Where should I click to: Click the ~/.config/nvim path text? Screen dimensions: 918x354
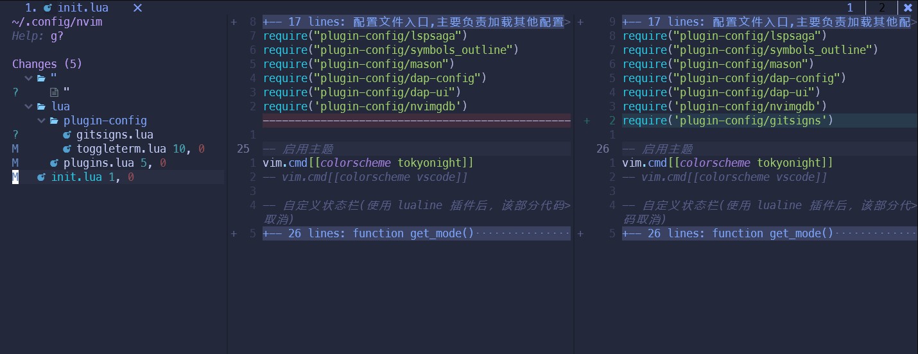[57, 22]
